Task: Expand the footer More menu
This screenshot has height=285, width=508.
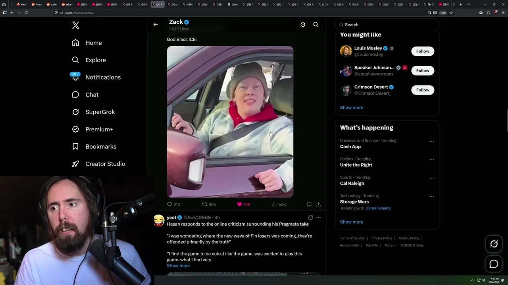Action: (x=390, y=245)
